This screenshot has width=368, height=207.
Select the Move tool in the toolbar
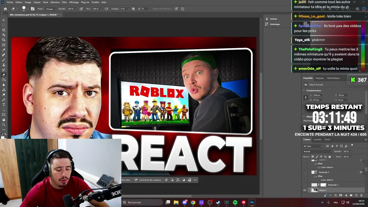point(4,20)
